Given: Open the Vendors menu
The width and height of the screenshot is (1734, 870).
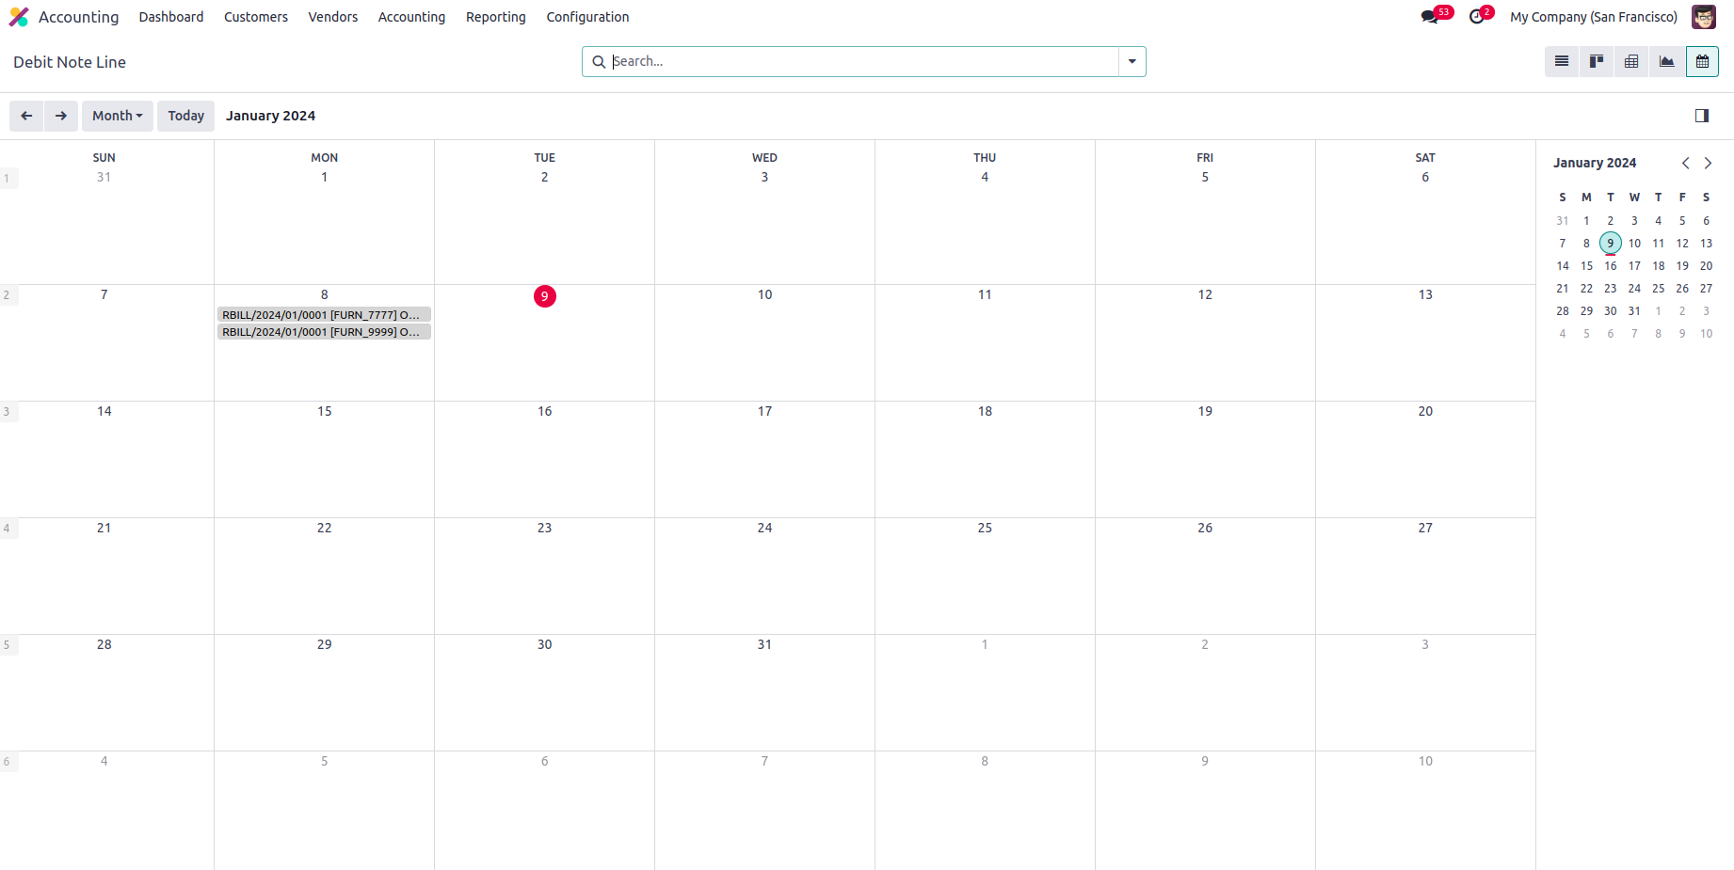Looking at the screenshot, I should tap(333, 17).
